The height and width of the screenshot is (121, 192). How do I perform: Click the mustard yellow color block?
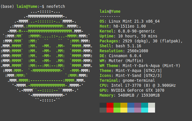(124, 105)
